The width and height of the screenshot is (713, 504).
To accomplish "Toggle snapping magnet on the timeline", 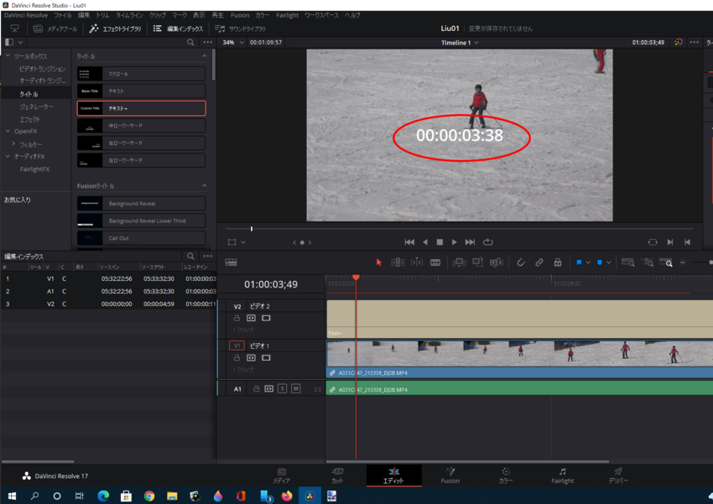I will pos(521,262).
